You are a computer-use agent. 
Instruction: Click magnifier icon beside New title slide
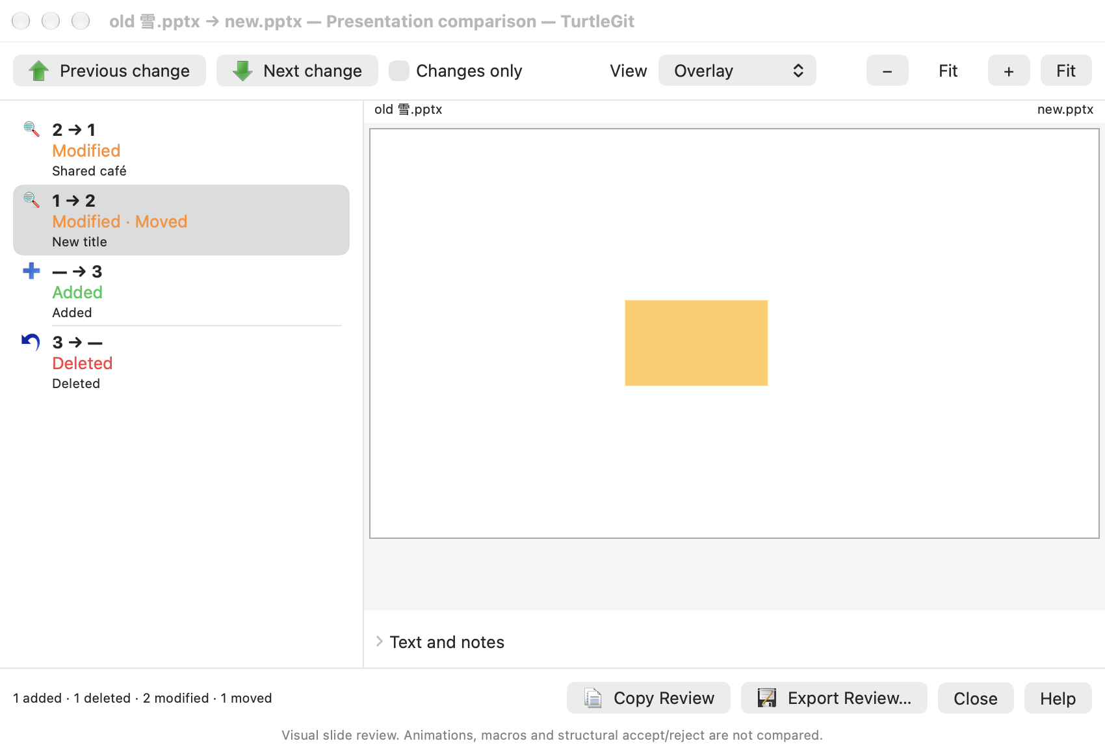(x=31, y=200)
